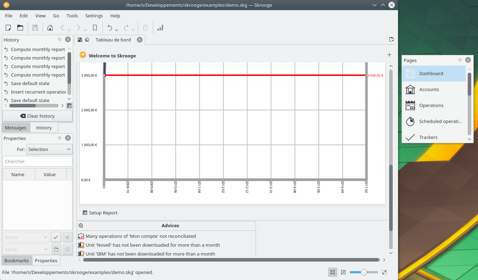This screenshot has width=478, height=280.
Task: Open the Scheduled operations page
Action: [x=434, y=121]
